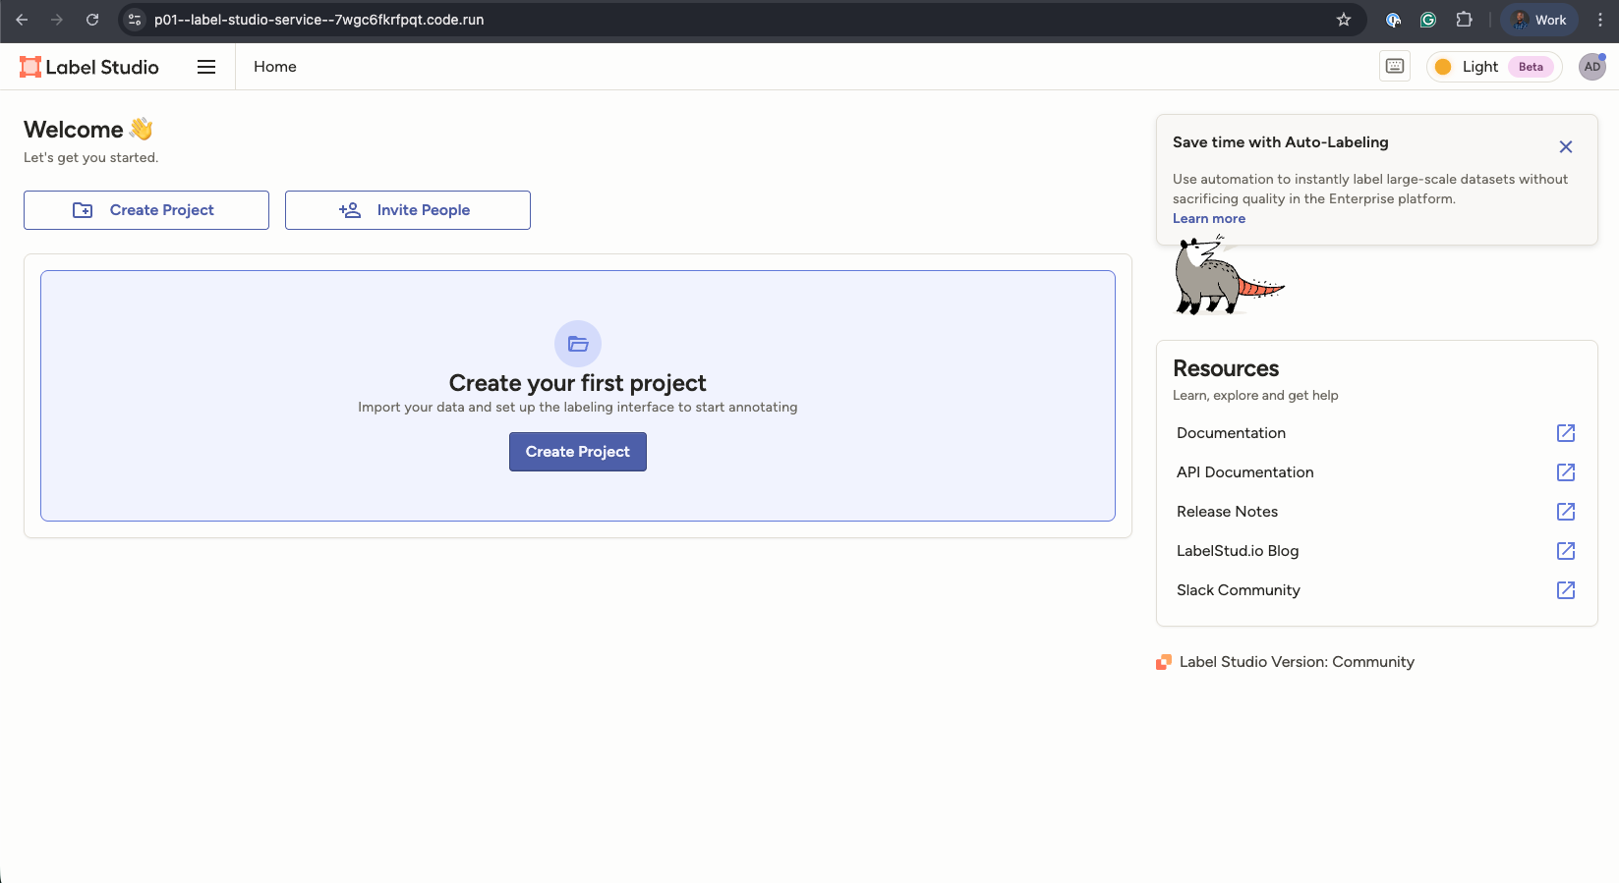
Task: Click the Label Studio Version: Community text
Action: 1297,662
